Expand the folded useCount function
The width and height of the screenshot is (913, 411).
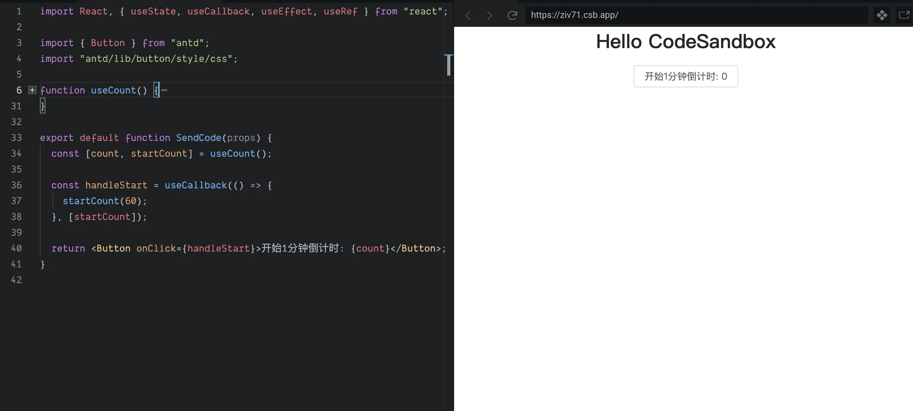[x=32, y=90]
